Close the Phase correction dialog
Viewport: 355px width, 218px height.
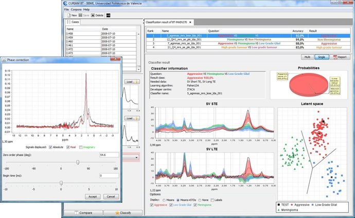[115, 61]
